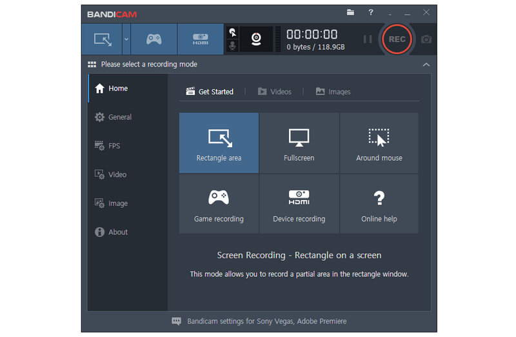The width and height of the screenshot is (516, 337).
Task: Open Bandicam settings for Sony Vegas link
Action: click(x=267, y=322)
